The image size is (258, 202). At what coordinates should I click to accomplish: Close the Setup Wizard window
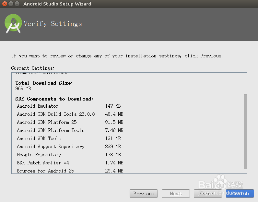(x=4, y=4)
